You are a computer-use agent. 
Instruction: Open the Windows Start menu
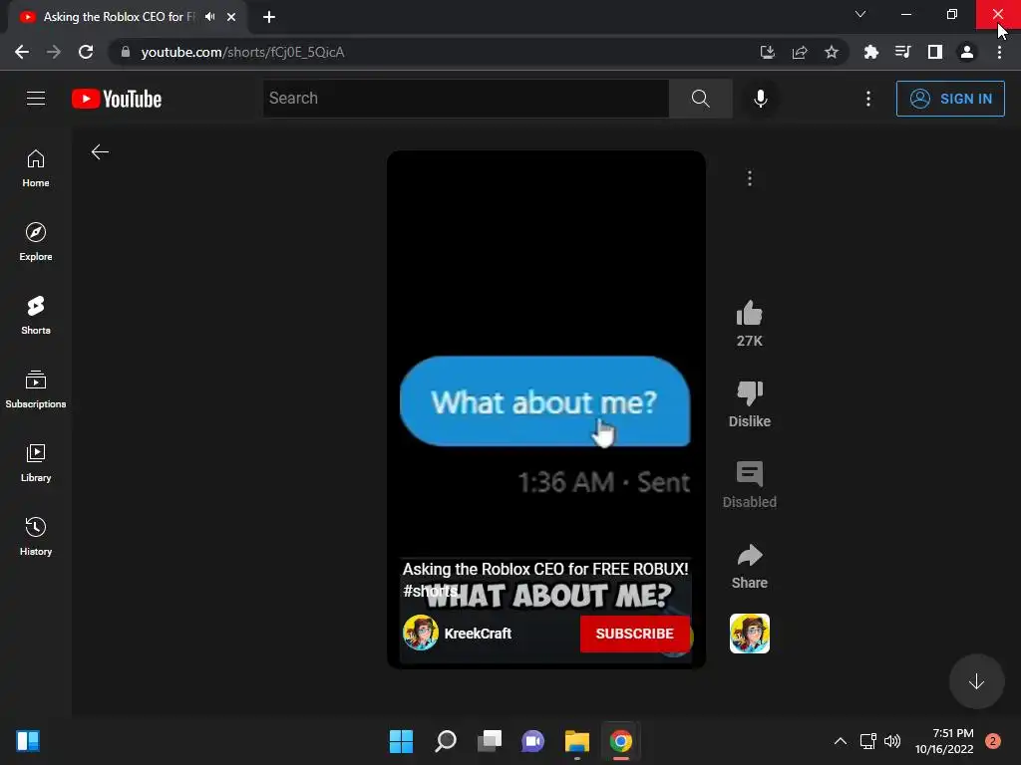pos(401,741)
